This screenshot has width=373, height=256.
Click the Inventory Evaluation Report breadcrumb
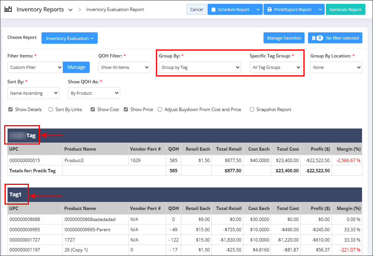coord(115,10)
